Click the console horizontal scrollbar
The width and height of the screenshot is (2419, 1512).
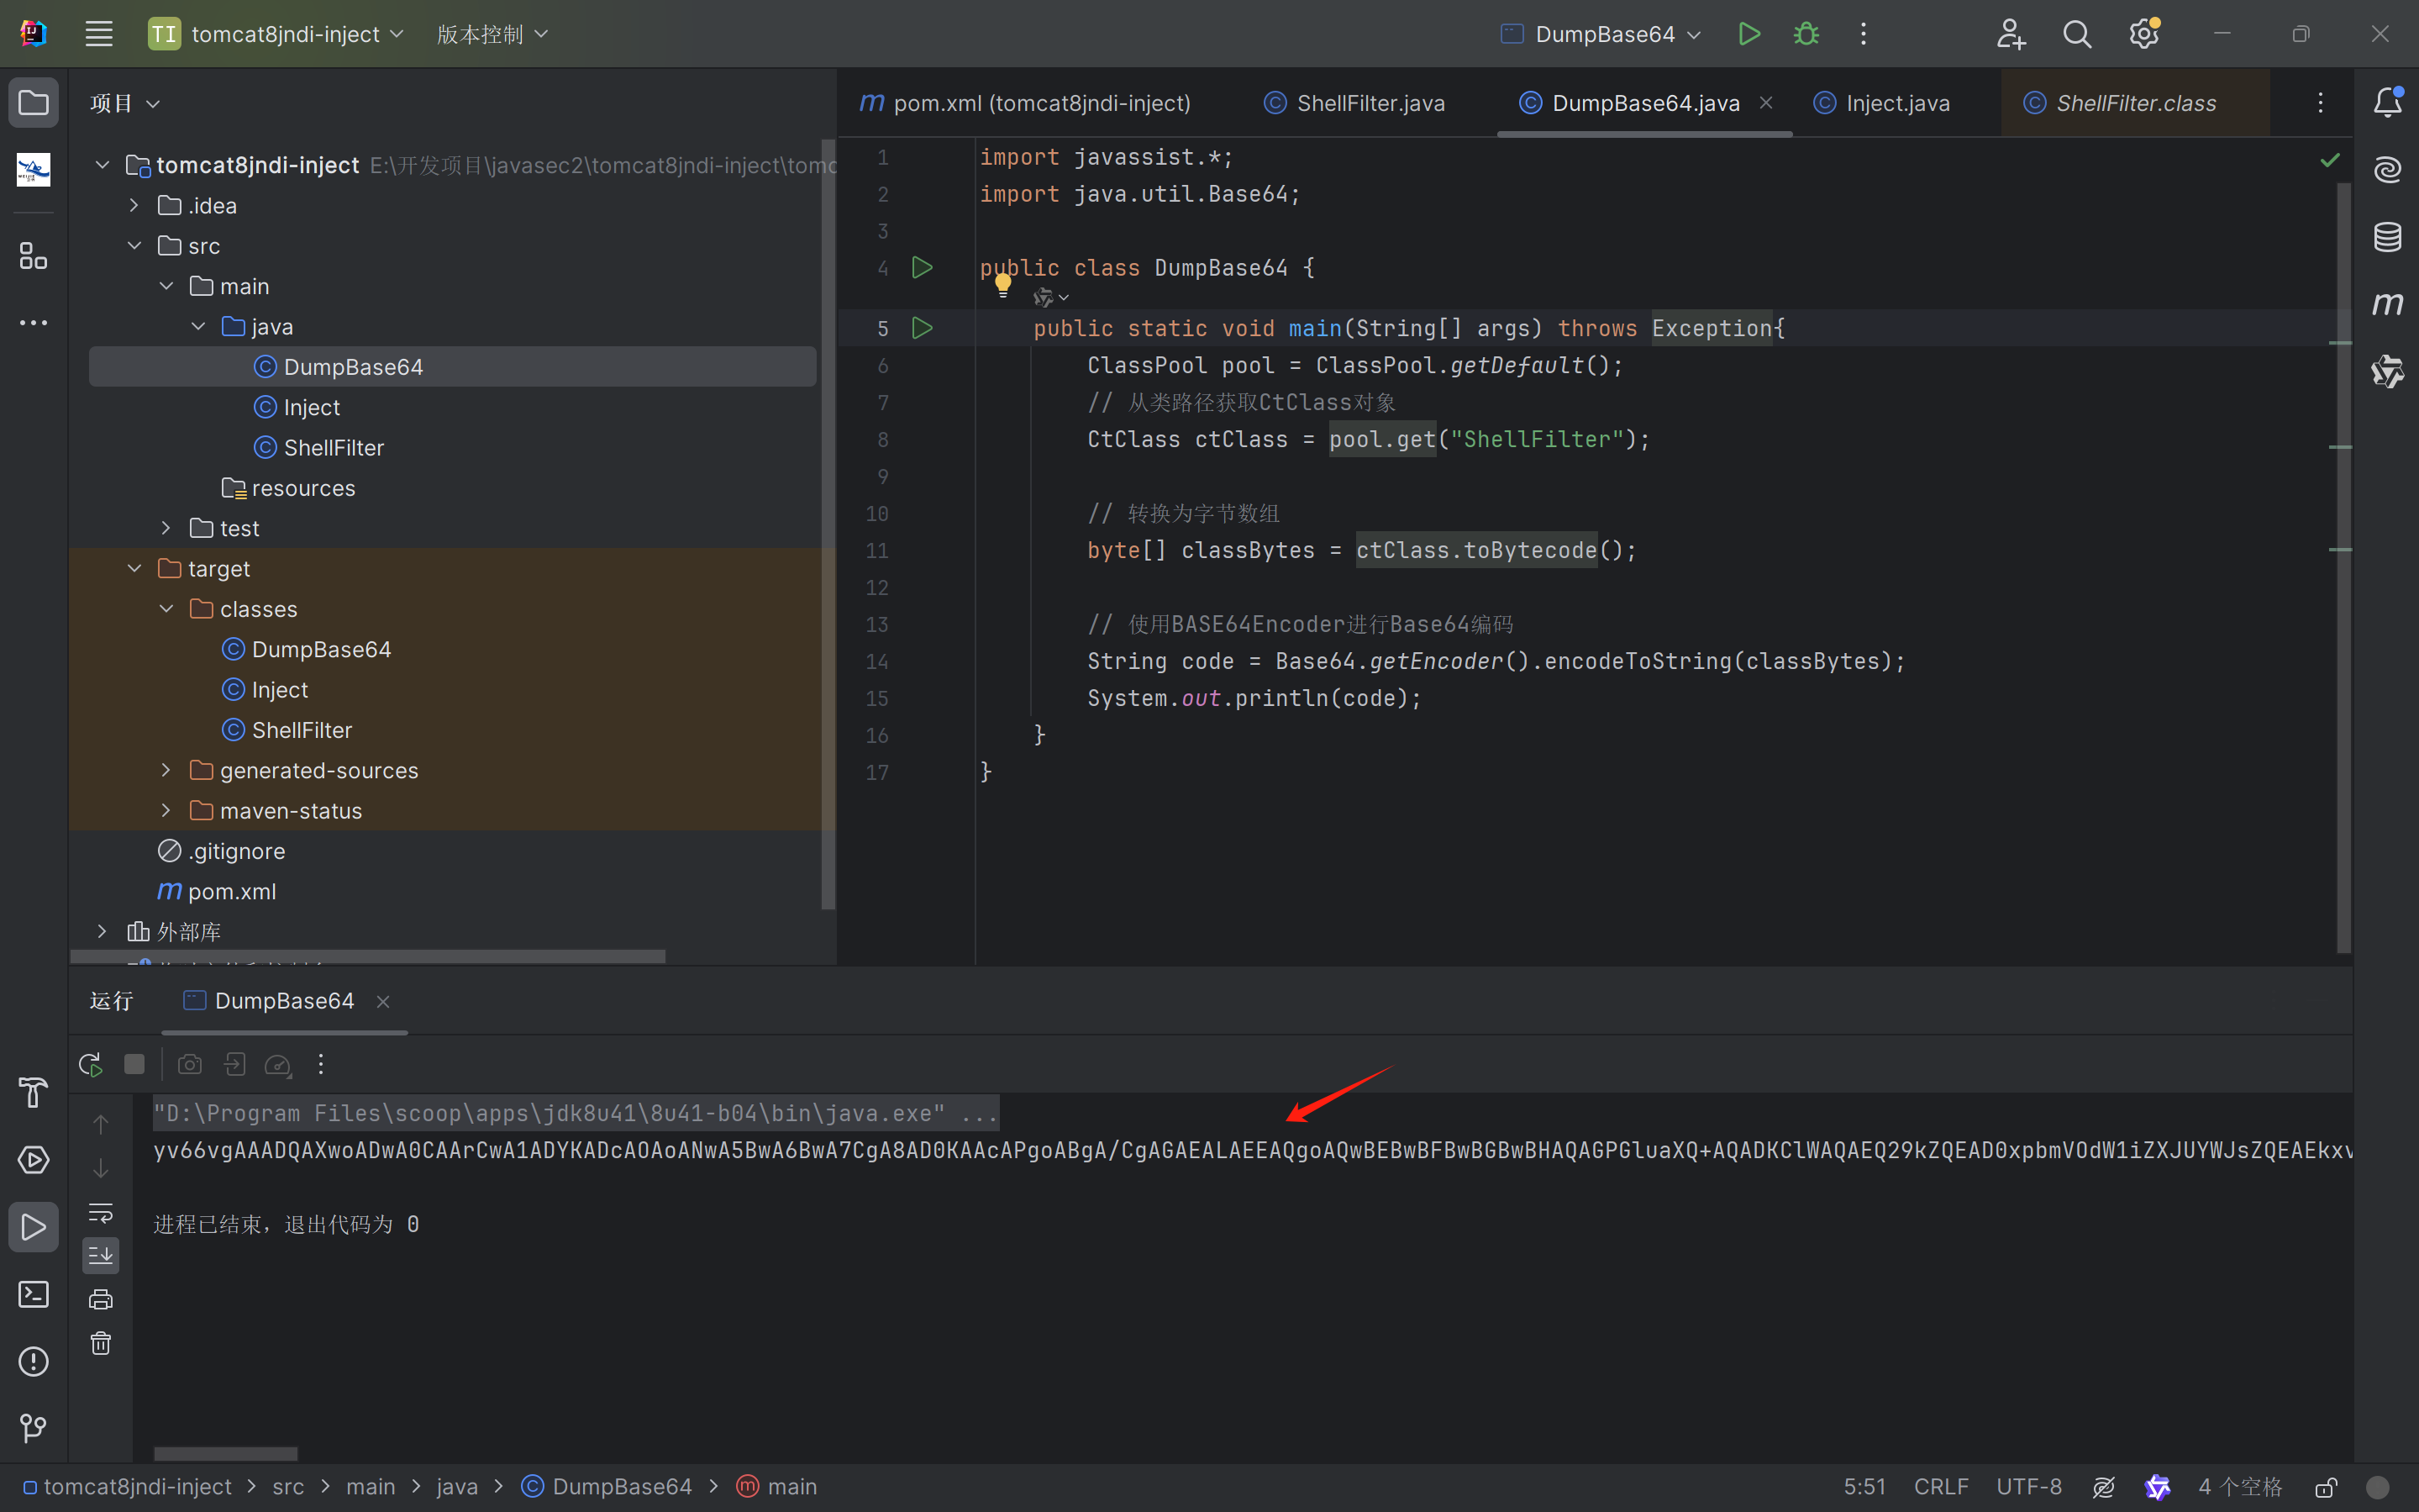point(226,1453)
